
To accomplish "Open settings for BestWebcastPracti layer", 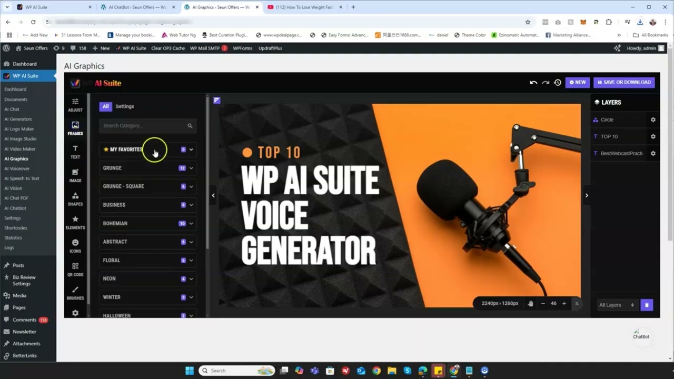I will 653,153.
